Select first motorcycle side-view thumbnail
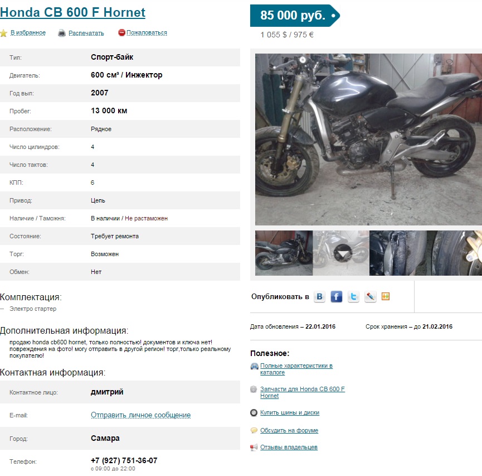This screenshot has width=482, height=476. (284, 253)
